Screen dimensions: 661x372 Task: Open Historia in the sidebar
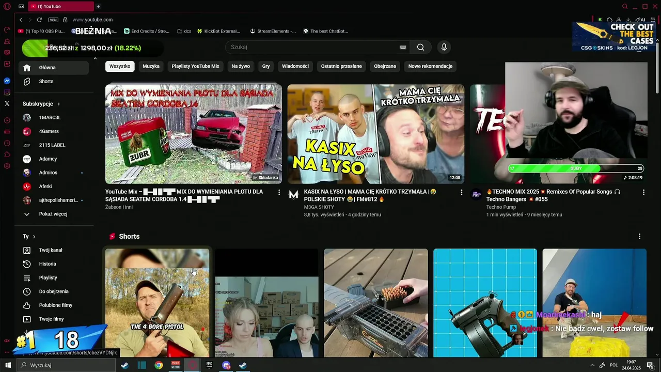click(54, 264)
